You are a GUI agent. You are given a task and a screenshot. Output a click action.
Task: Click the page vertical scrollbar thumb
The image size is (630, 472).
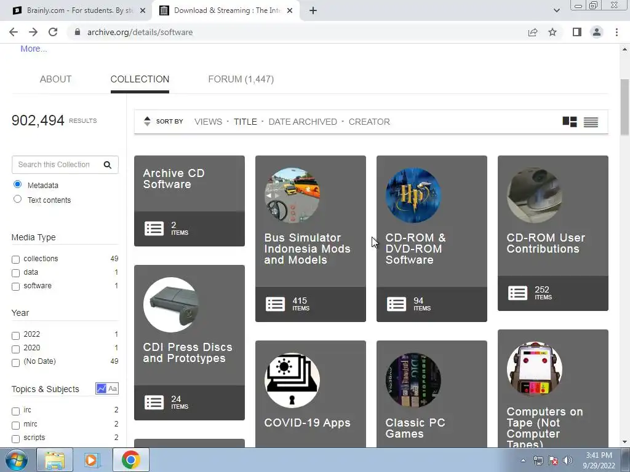pyautogui.click(x=624, y=107)
